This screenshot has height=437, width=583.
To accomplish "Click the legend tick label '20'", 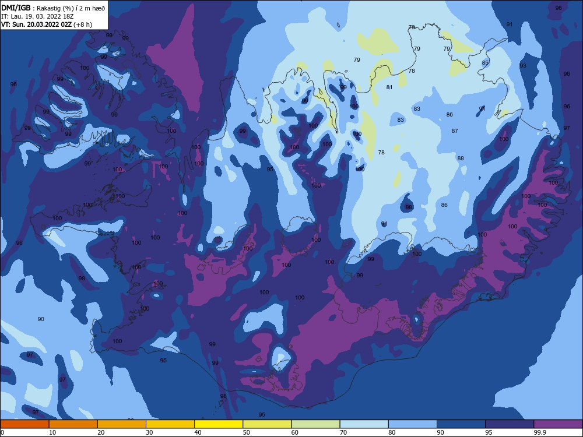I will tap(101, 432).
